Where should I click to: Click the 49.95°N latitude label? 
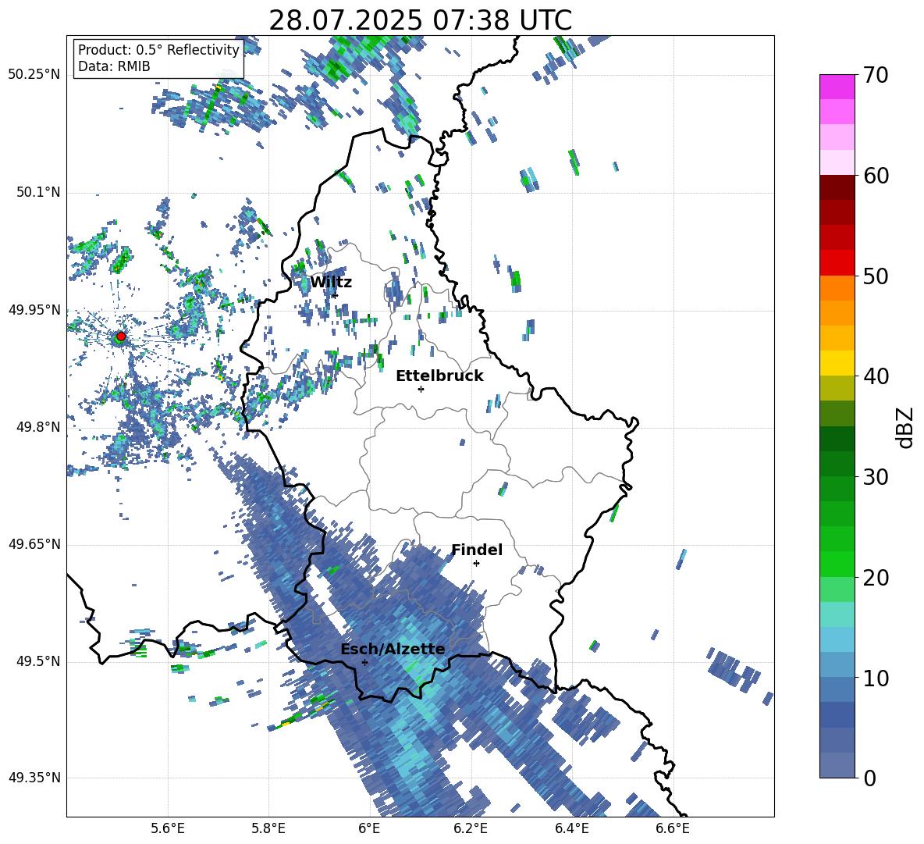[34, 310]
